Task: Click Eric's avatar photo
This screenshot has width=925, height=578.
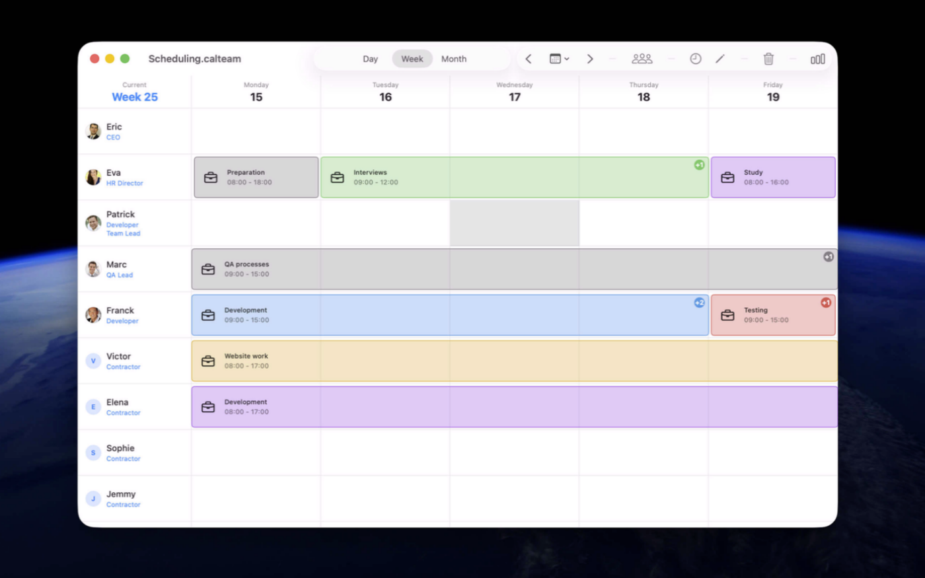Action: (x=93, y=131)
